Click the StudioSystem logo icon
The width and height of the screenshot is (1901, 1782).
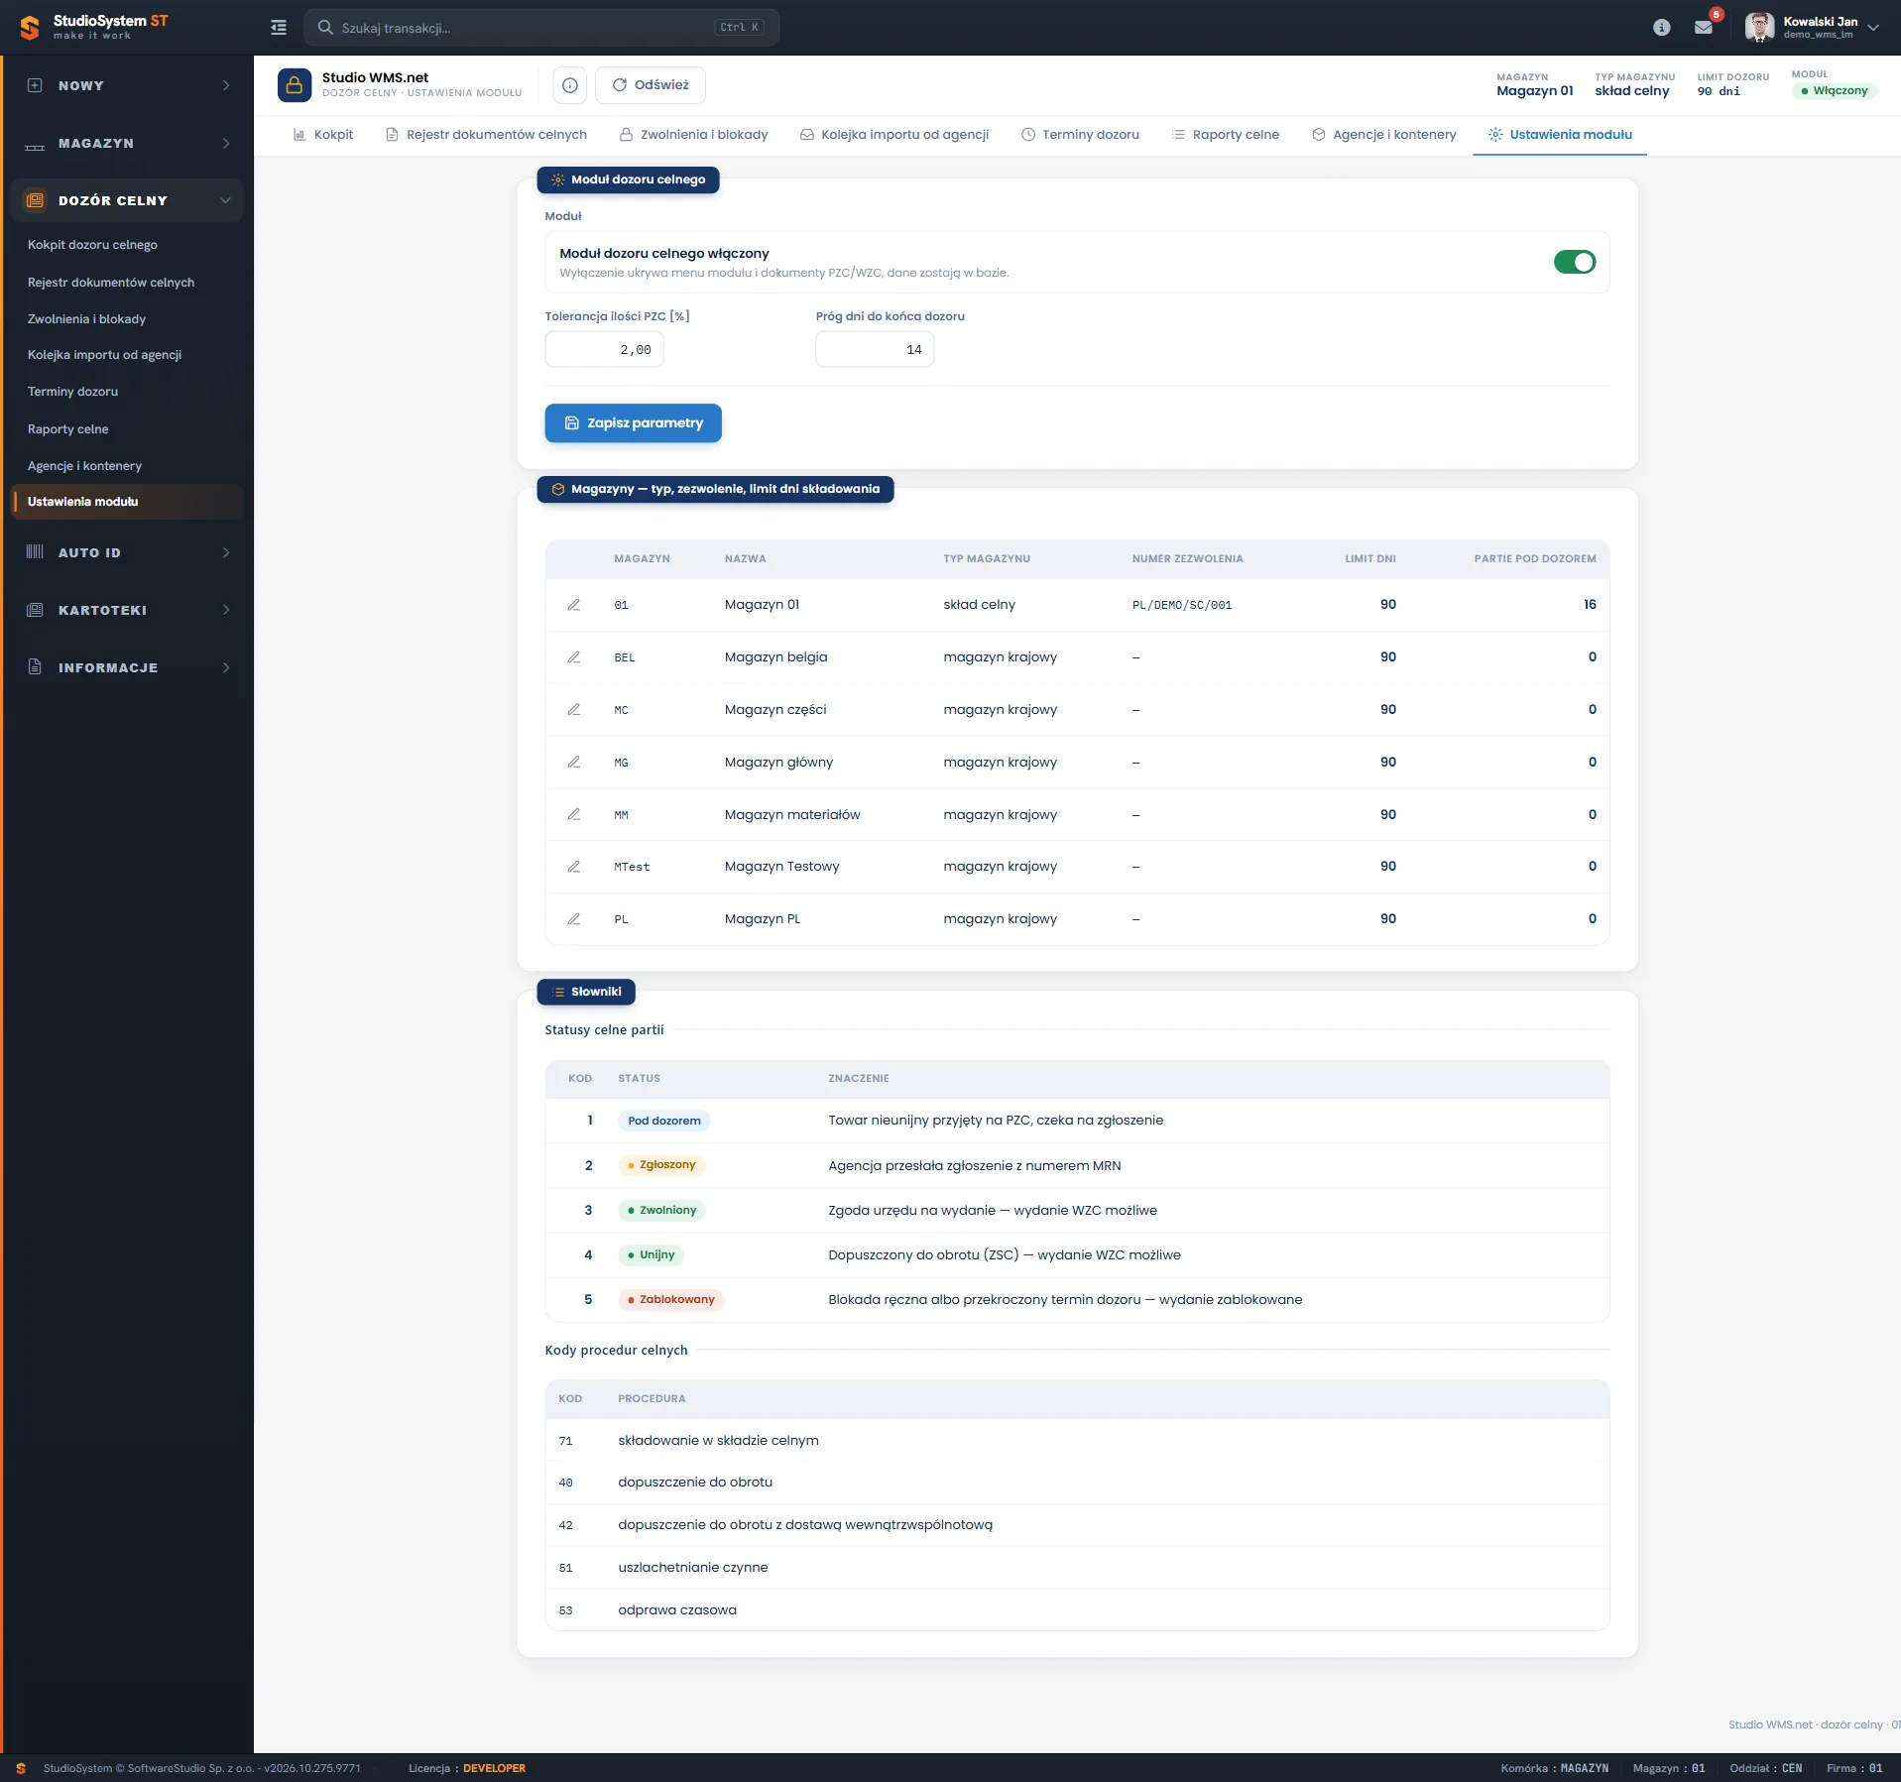tap(30, 28)
